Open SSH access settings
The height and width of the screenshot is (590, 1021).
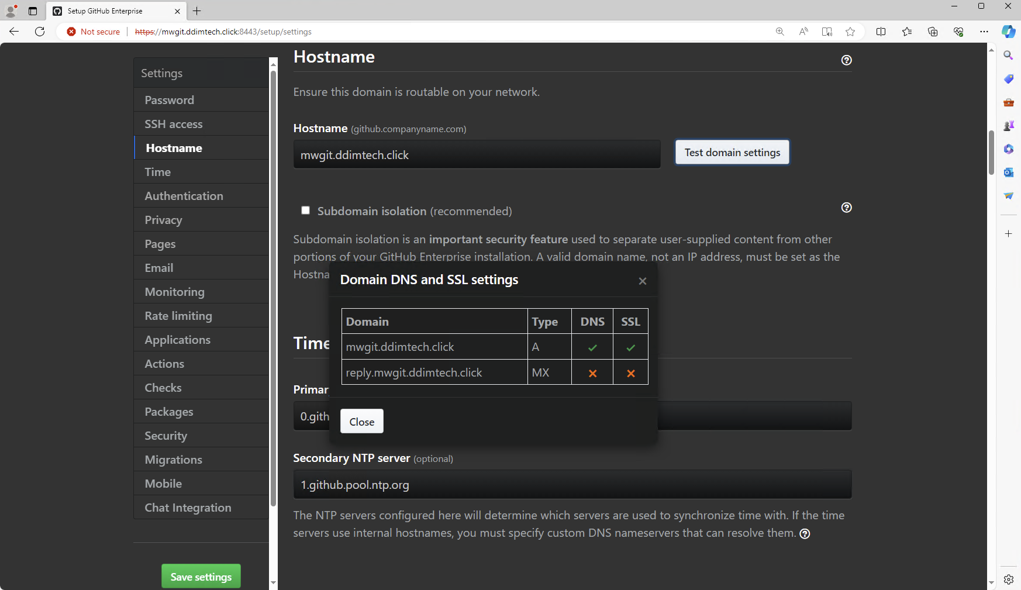[201, 124]
